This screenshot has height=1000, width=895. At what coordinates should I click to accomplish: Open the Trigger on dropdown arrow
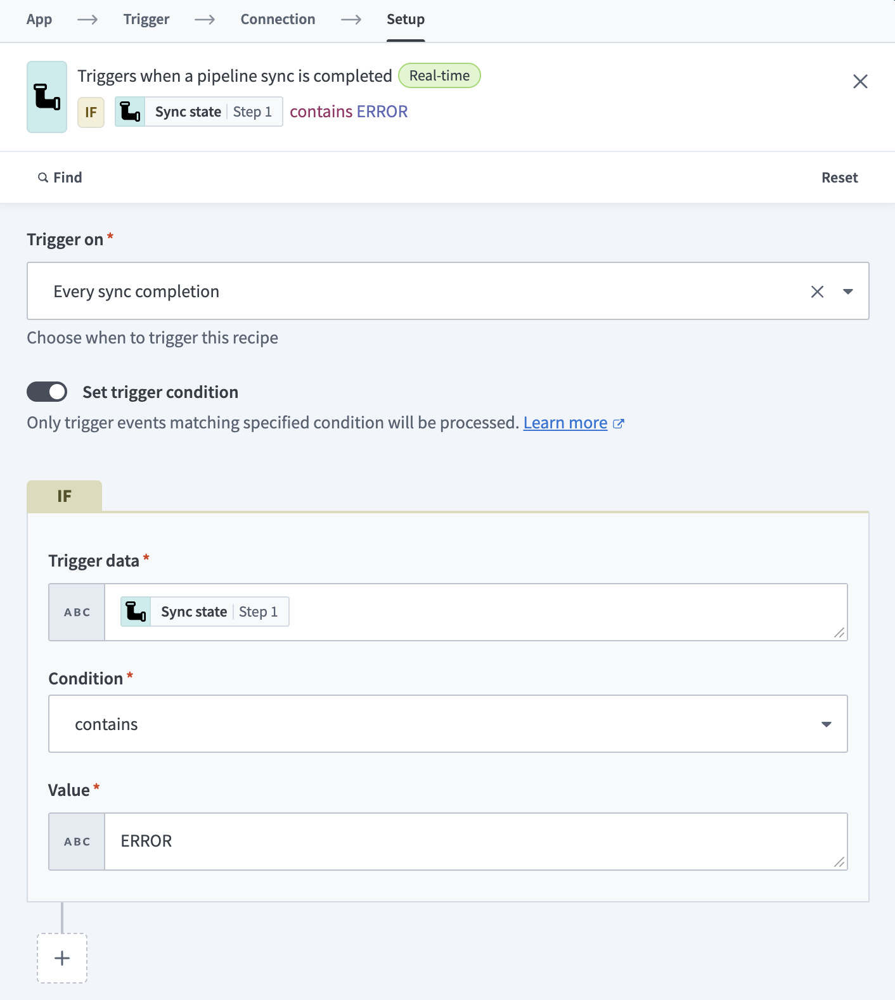coord(848,292)
